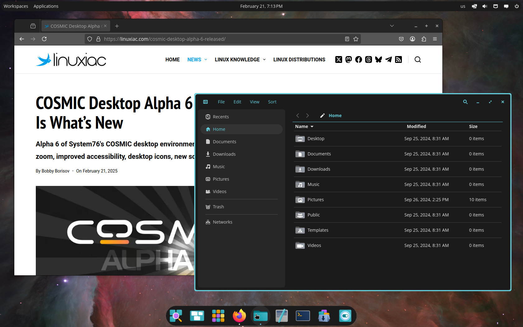This screenshot has width=523, height=327.
Task: Sort by the Modified column header
Action: [416, 126]
